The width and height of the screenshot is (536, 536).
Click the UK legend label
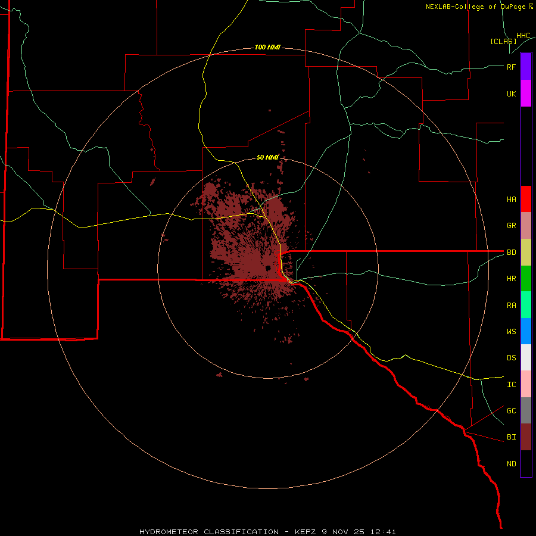click(x=511, y=94)
